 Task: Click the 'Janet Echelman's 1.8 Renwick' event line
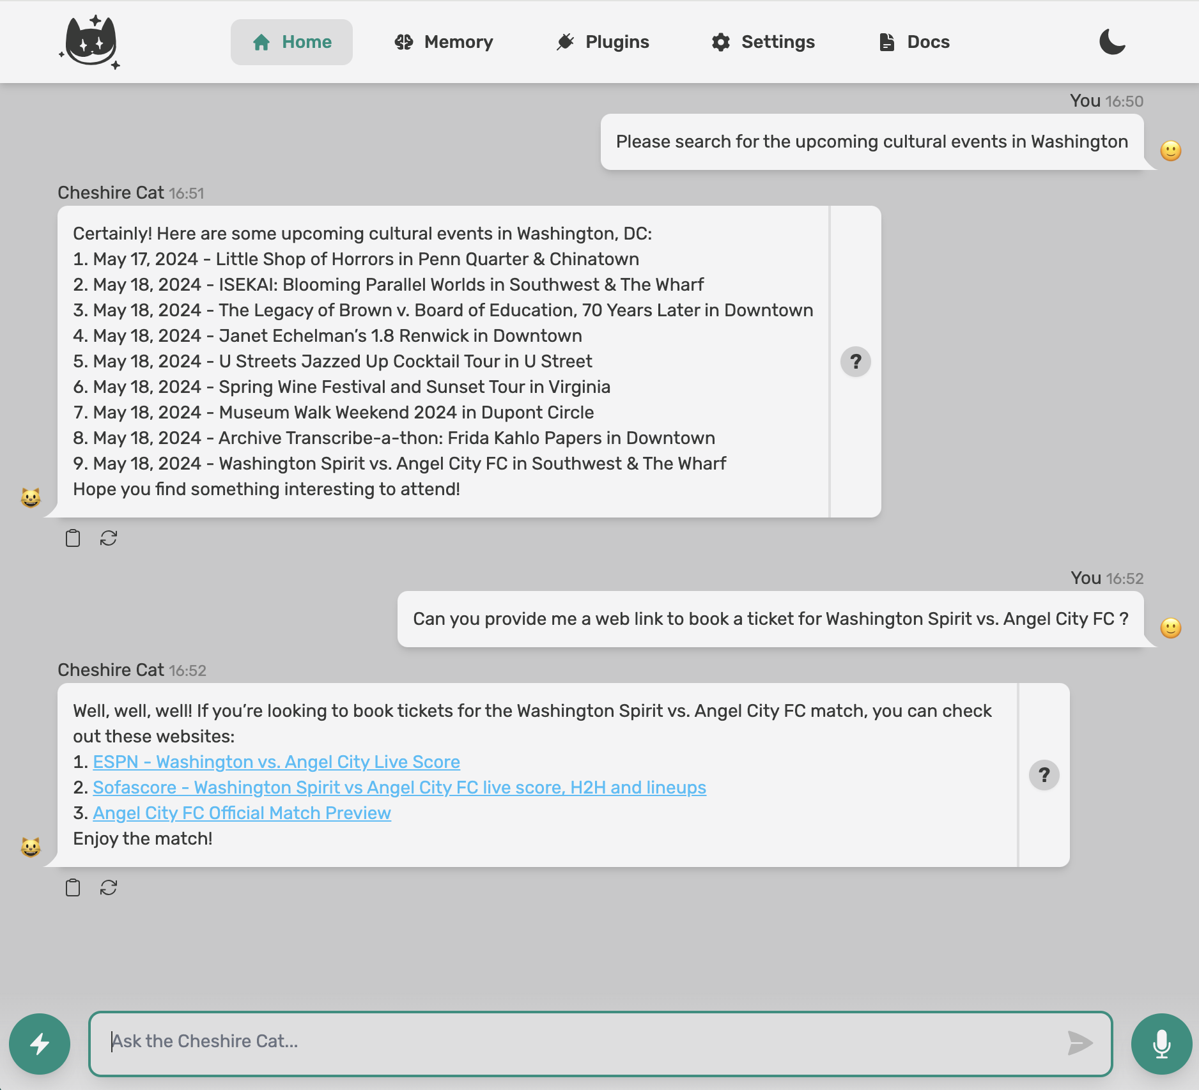(x=327, y=335)
